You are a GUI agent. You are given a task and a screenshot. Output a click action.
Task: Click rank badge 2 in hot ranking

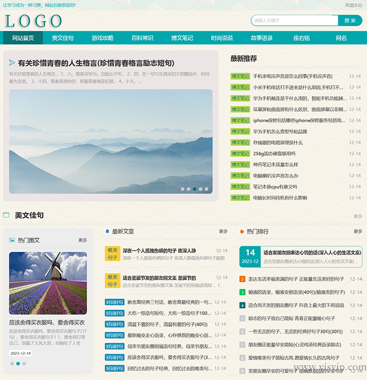click(242, 279)
